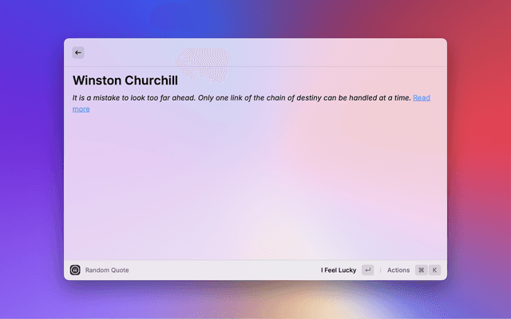This screenshot has width=511, height=319.
Task: Click the phrase "chain of destiny"
Action: [x=290, y=97]
